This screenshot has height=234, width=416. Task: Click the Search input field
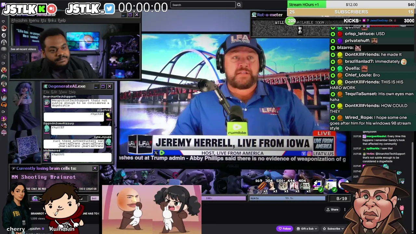[203, 5]
